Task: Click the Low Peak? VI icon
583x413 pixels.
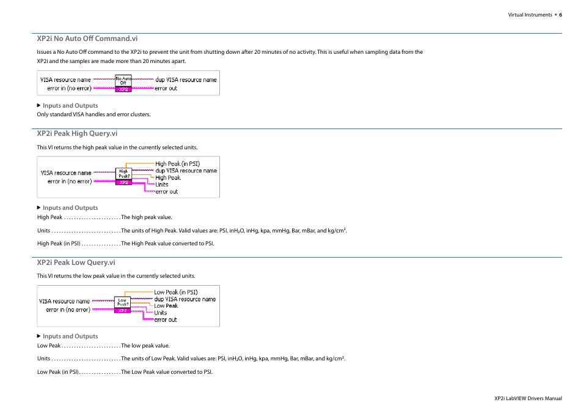Action: [x=122, y=305]
